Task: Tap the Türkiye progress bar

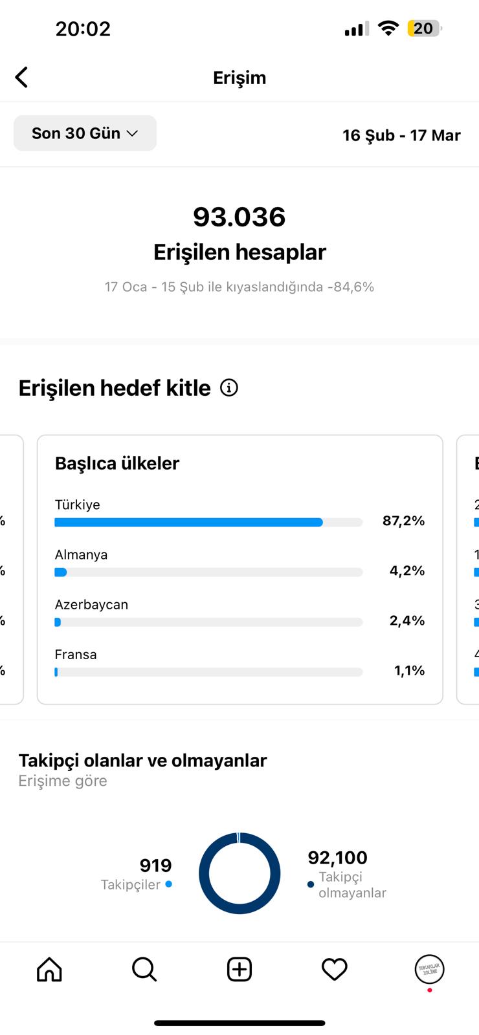Action: click(208, 522)
